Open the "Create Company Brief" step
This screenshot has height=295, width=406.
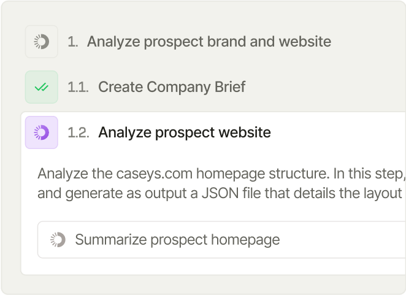[x=172, y=86]
